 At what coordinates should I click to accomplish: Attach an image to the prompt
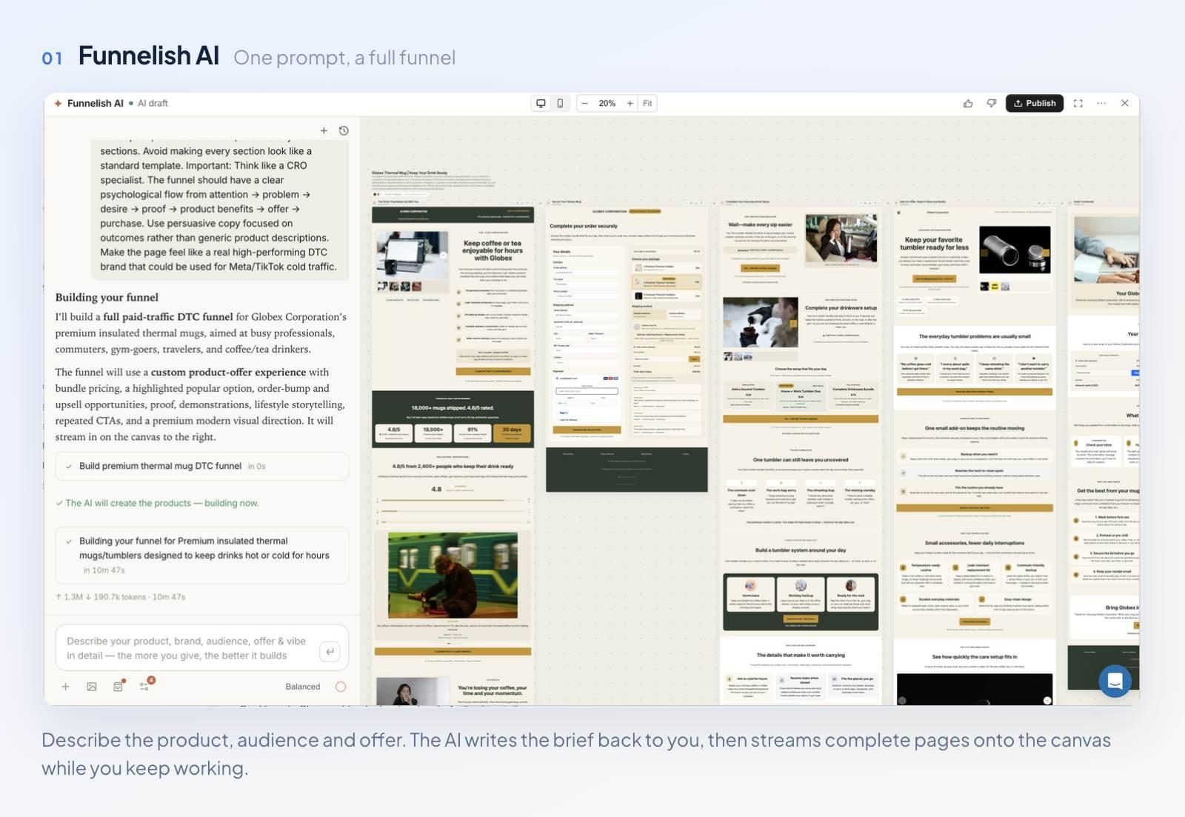click(x=92, y=687)
